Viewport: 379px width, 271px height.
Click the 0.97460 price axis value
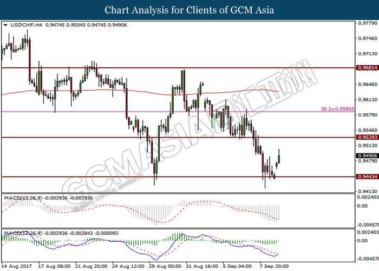368,38
